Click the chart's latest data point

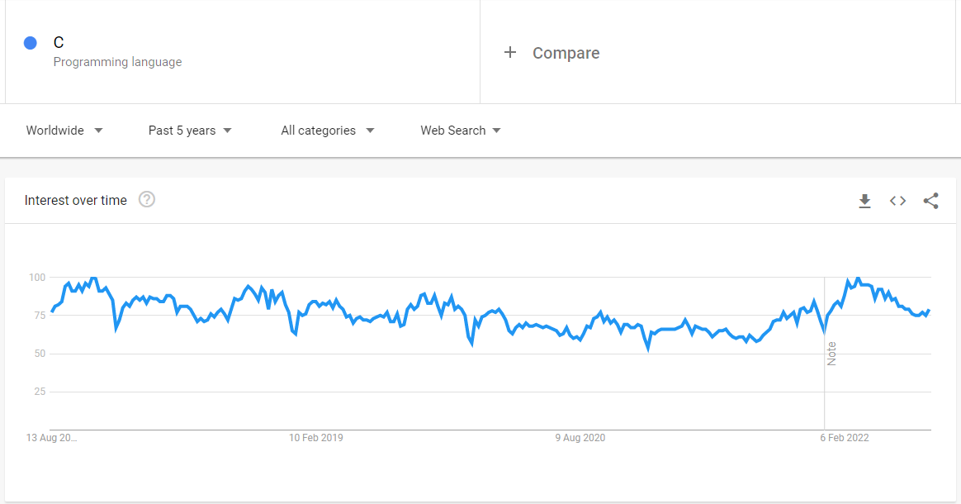pos(930,310)
